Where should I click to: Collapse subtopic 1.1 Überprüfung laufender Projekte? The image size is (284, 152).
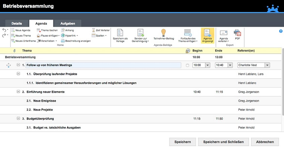point(18,74)
